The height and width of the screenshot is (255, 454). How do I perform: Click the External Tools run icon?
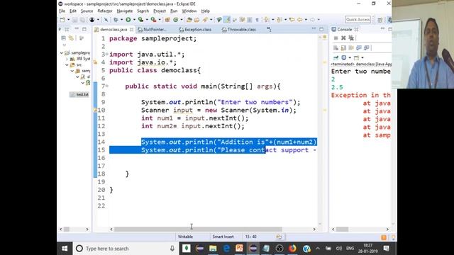click(x=153, y=20)
